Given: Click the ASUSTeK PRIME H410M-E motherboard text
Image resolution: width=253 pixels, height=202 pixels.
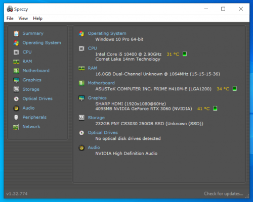Looking at the screenshot, I should [x=153, y=89].
